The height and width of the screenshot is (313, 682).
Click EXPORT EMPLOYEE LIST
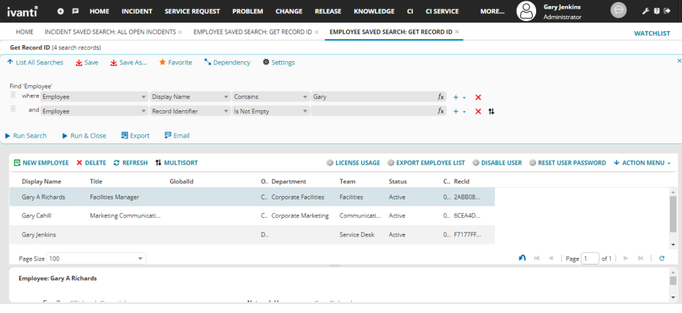(426, 163)
